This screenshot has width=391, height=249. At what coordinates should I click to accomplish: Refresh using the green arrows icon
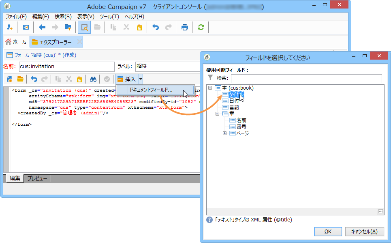coord(201,27)
